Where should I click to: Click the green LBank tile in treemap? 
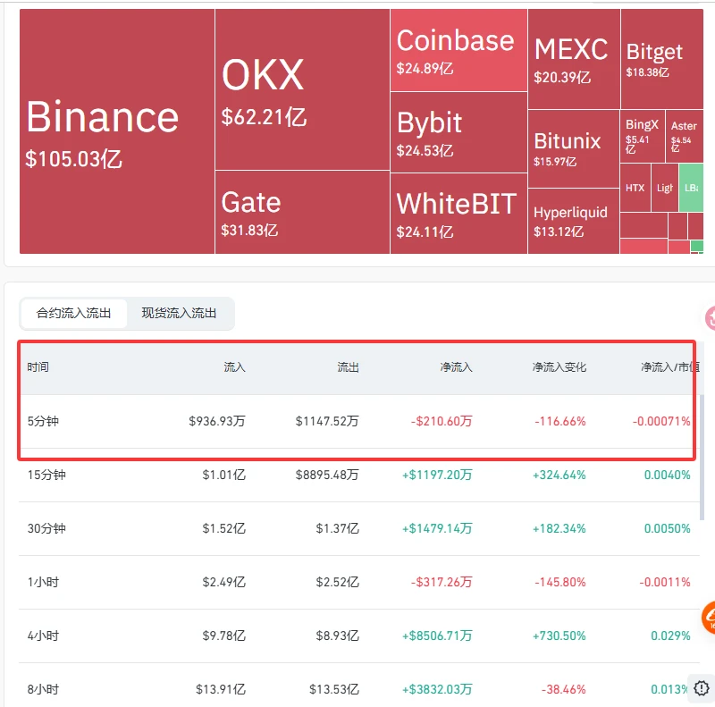pyautogui.click(x=691, y=188)
